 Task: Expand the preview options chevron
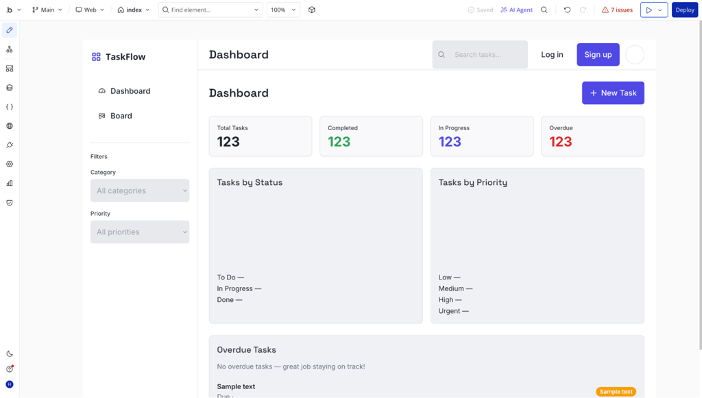[x=660, y=10]
